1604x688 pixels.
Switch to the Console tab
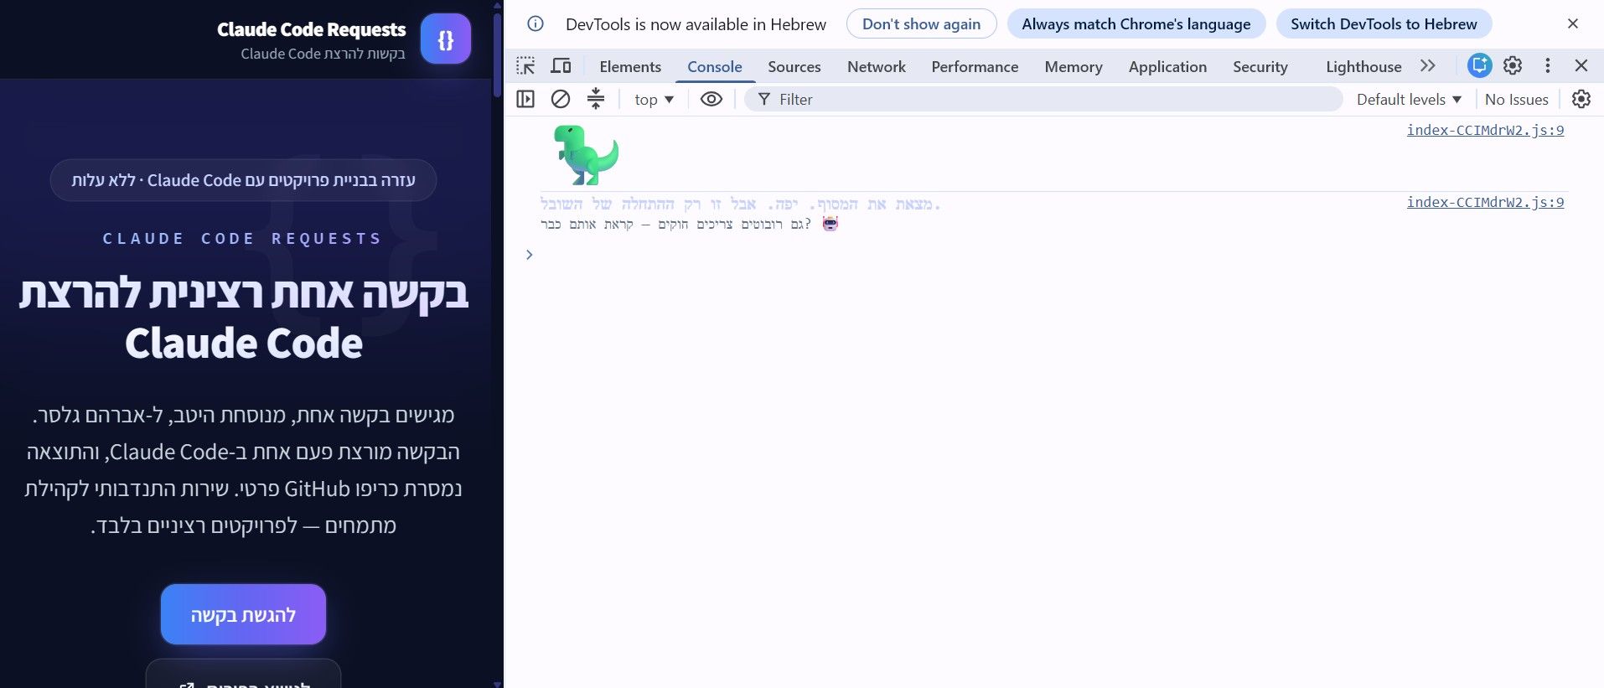tap(715, 67)
